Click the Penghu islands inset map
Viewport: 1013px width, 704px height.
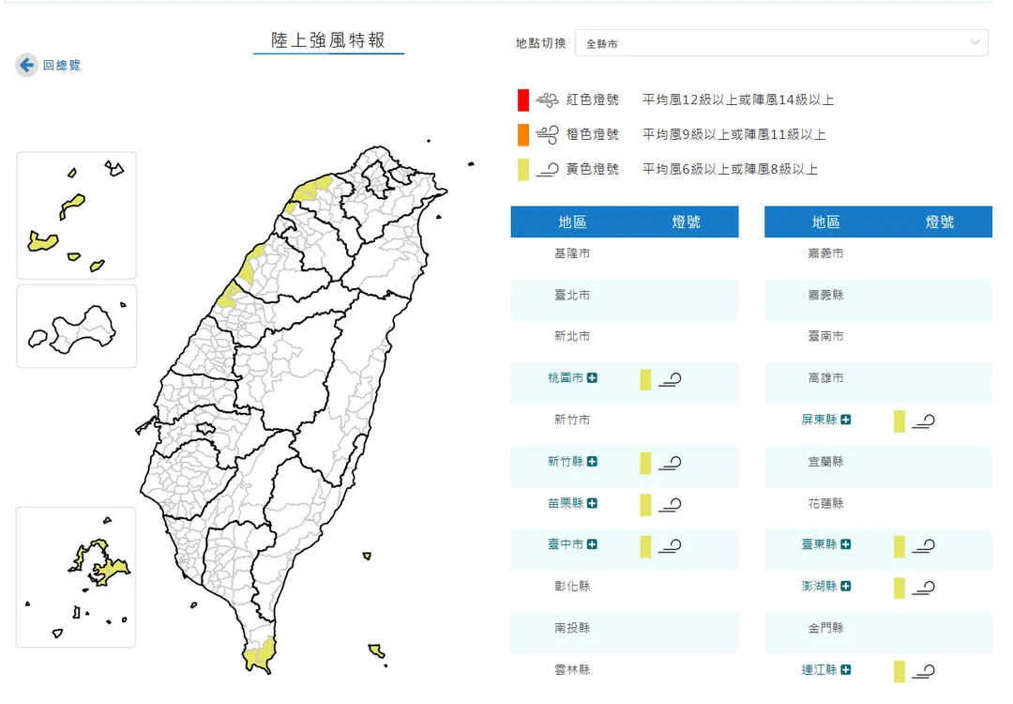coord(76,577)
